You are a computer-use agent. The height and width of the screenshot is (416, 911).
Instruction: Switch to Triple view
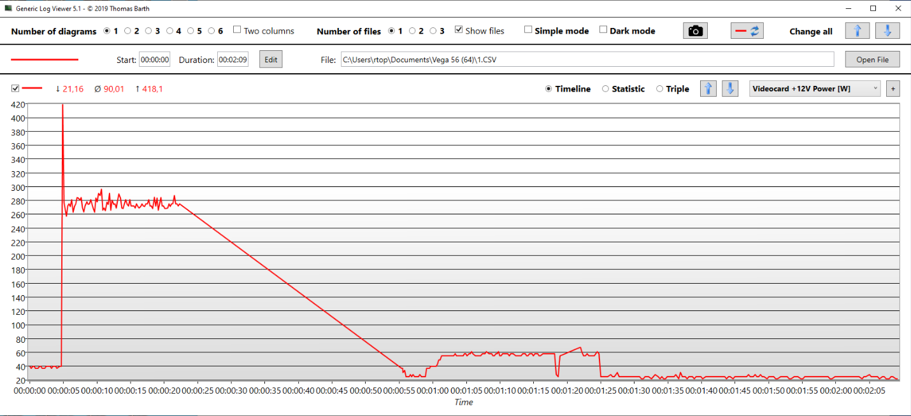click(x=659, y=89)
